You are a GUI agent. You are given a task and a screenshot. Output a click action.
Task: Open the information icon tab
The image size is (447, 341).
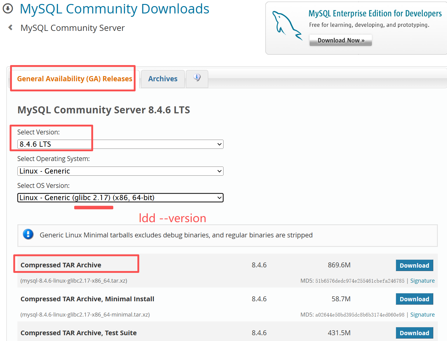point(197,79)
